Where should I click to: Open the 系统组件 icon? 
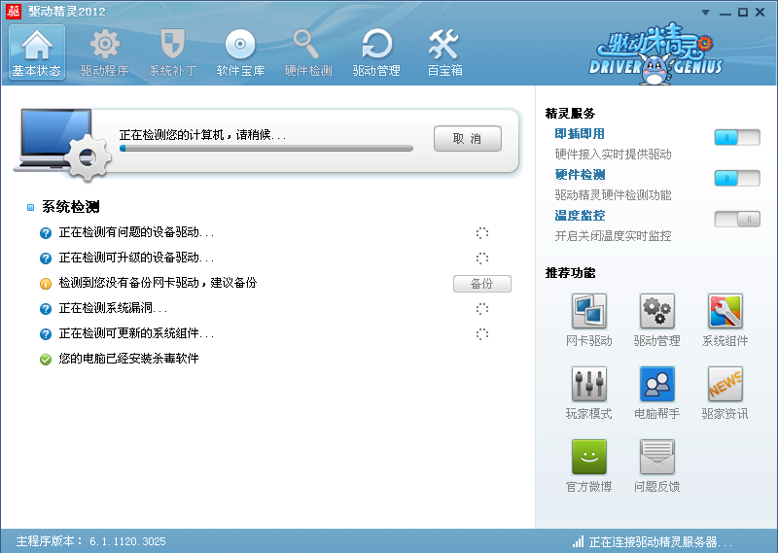(x=725, y=311)
